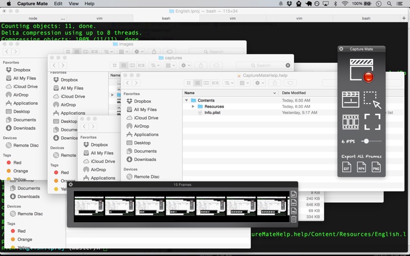Image resolution: width=410 pixels, height=256 pixels.
Task: Click the filmstrip frames icon
Action: pyautogui.click(x=351, y=122)
